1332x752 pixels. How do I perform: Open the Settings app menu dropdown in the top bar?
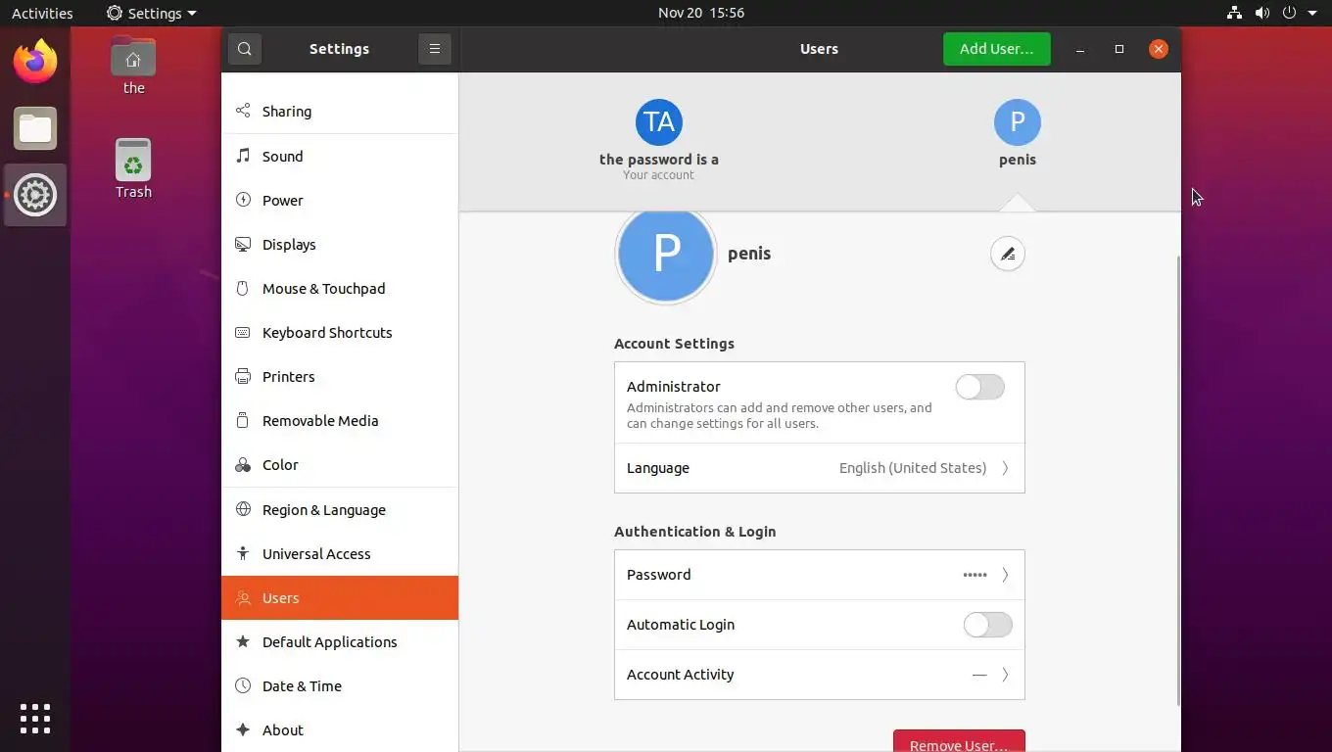(x=151, y=13)
